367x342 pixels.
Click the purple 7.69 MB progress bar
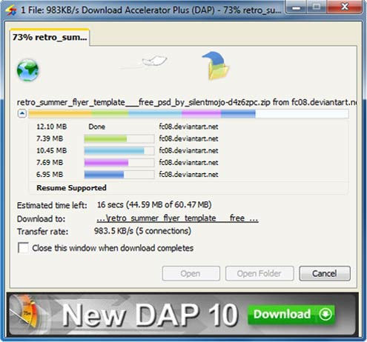click(119, 163)
